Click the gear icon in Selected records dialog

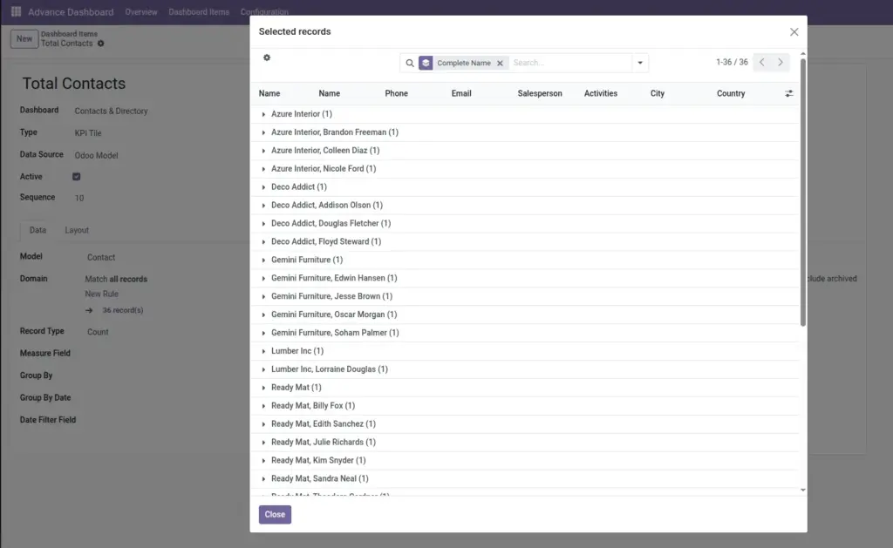pos(267,58)
